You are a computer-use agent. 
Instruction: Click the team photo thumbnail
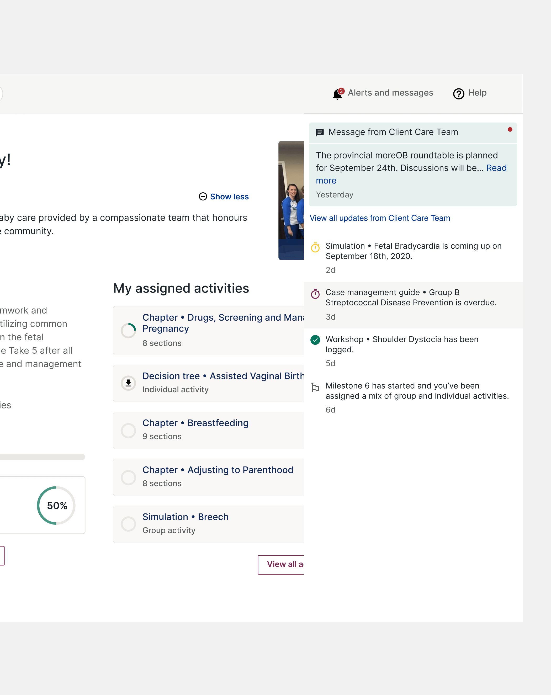291,200
